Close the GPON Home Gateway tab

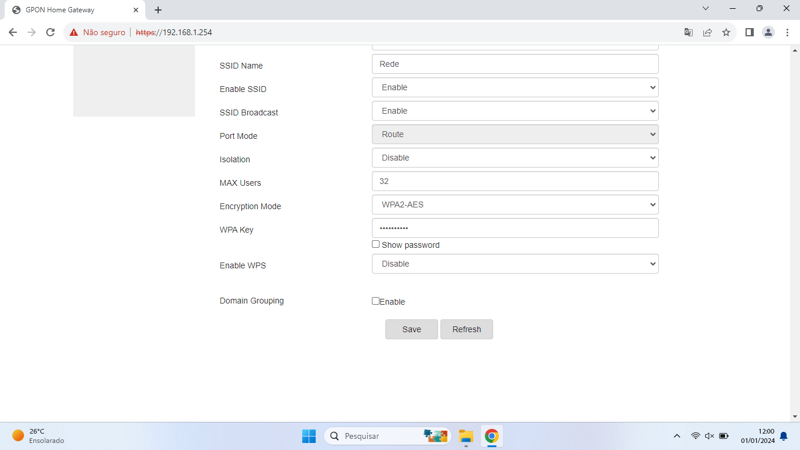click(135, 10)
